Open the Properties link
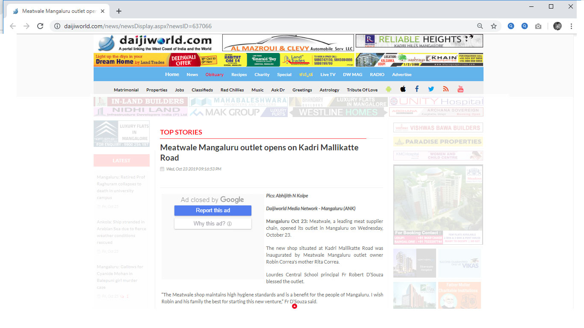This screenshot has width=584, height=328. pyautogui.click(x=157, y=90)
